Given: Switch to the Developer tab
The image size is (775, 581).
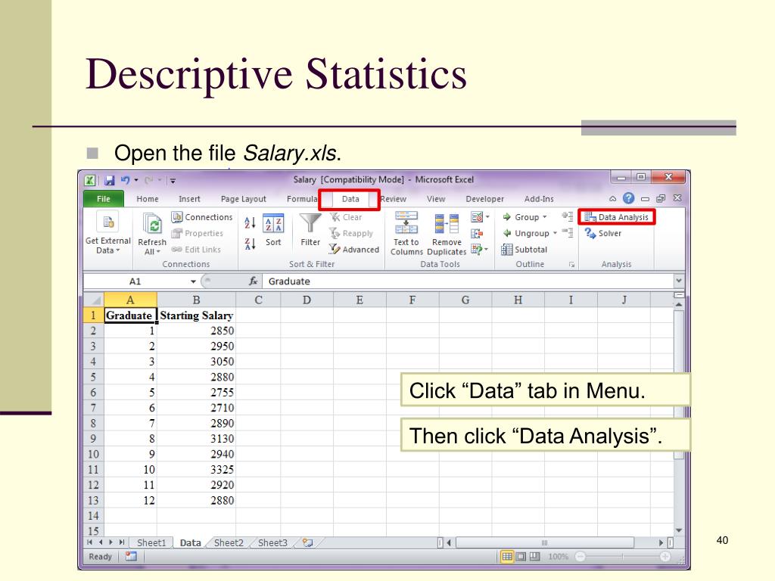Looking at the screenshot, I should 484,199.
